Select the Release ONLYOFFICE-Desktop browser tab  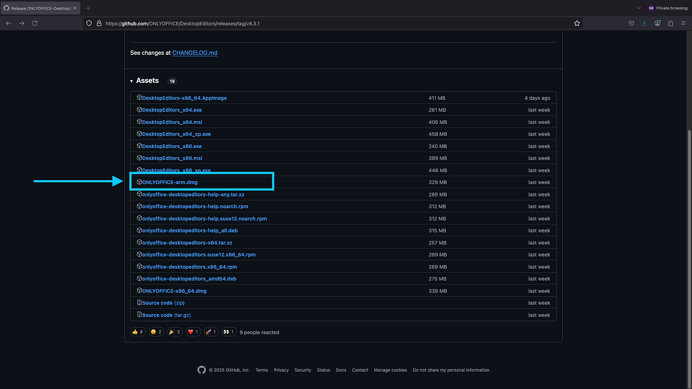tap(40, 8)
